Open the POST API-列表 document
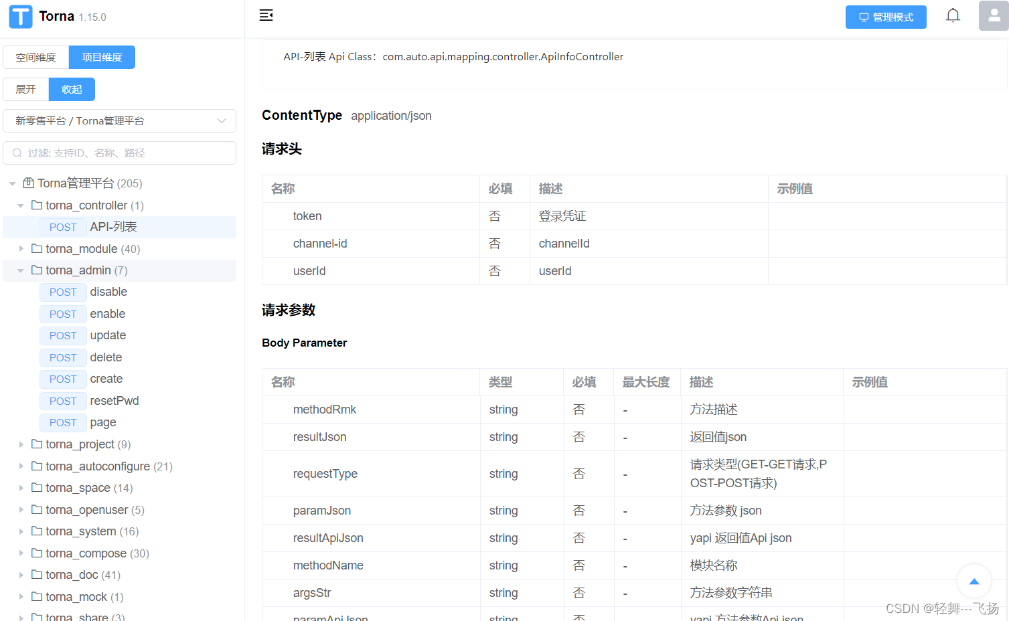 coord(120,227)
